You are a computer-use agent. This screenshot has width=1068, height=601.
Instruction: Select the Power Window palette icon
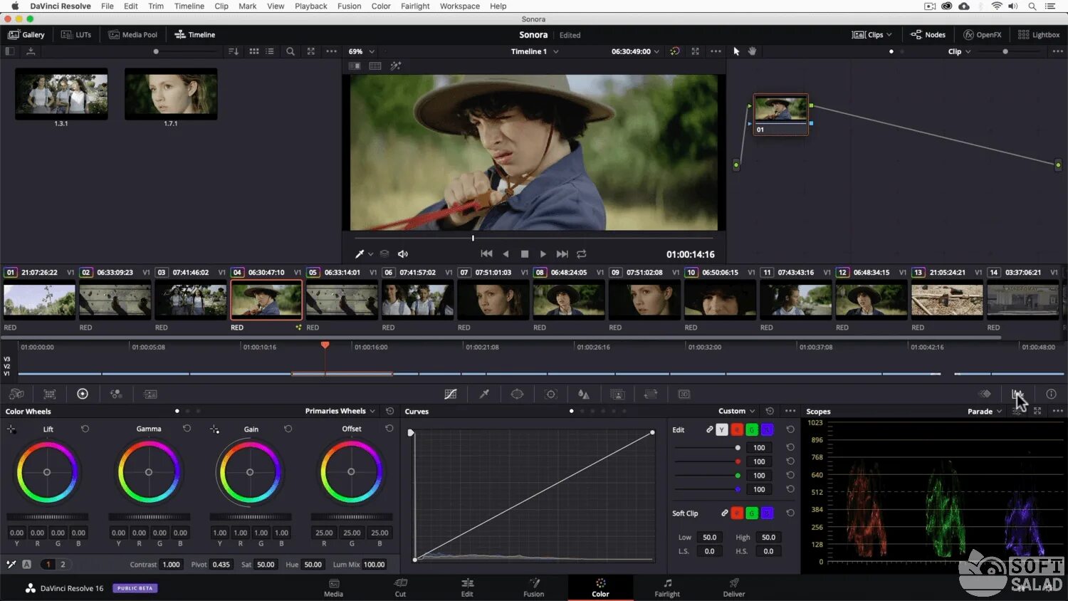517,394
